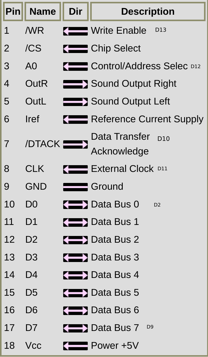Click the D9 label next to Data Bus 7
The height and width of the screenshot is (357, 208).
pos(150,327)
